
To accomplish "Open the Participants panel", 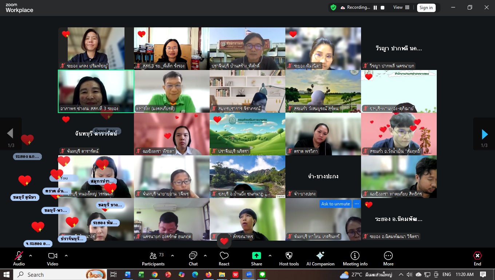I will pos(153,258).
